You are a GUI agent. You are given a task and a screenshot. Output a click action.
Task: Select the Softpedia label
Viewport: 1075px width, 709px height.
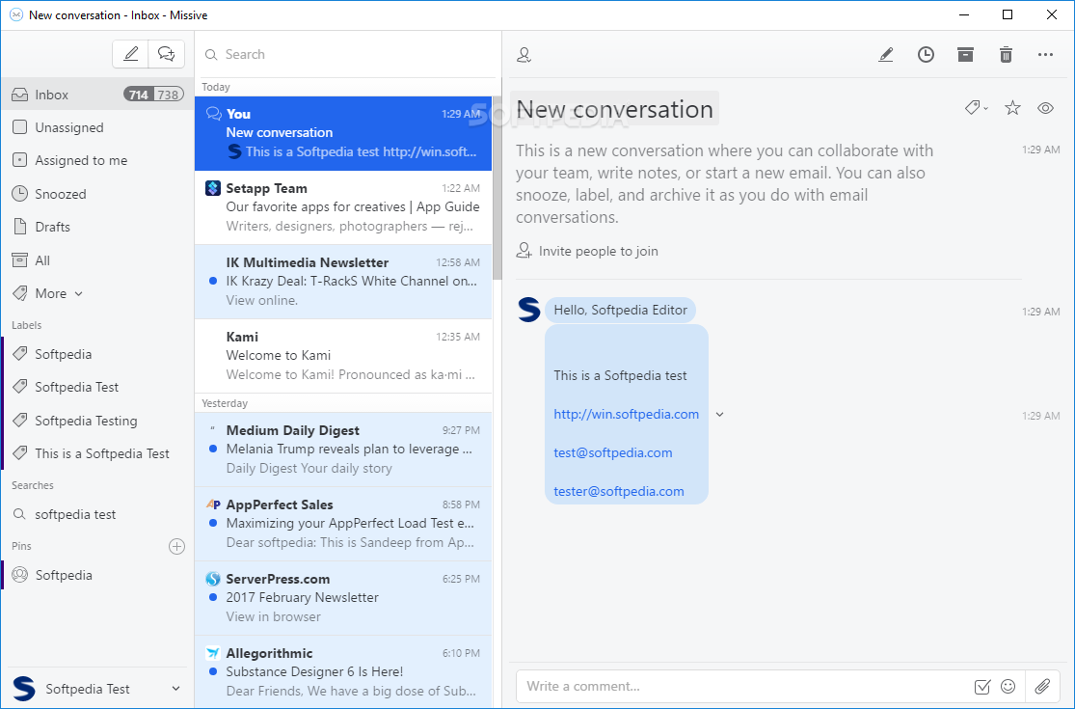[x=97, y=355]
